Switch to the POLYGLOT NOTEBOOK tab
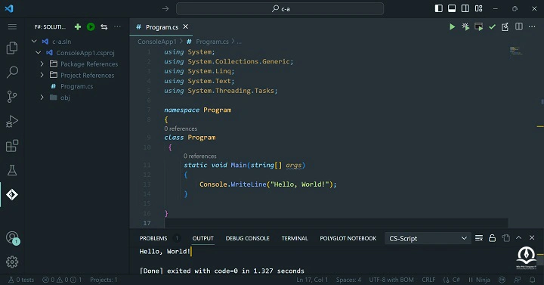Image resolution: width=544 pixels, height=285 pixels. tap(348, 238)
